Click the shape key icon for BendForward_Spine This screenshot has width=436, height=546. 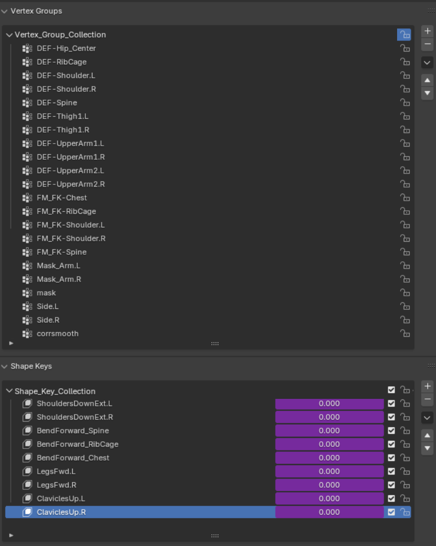27,431
